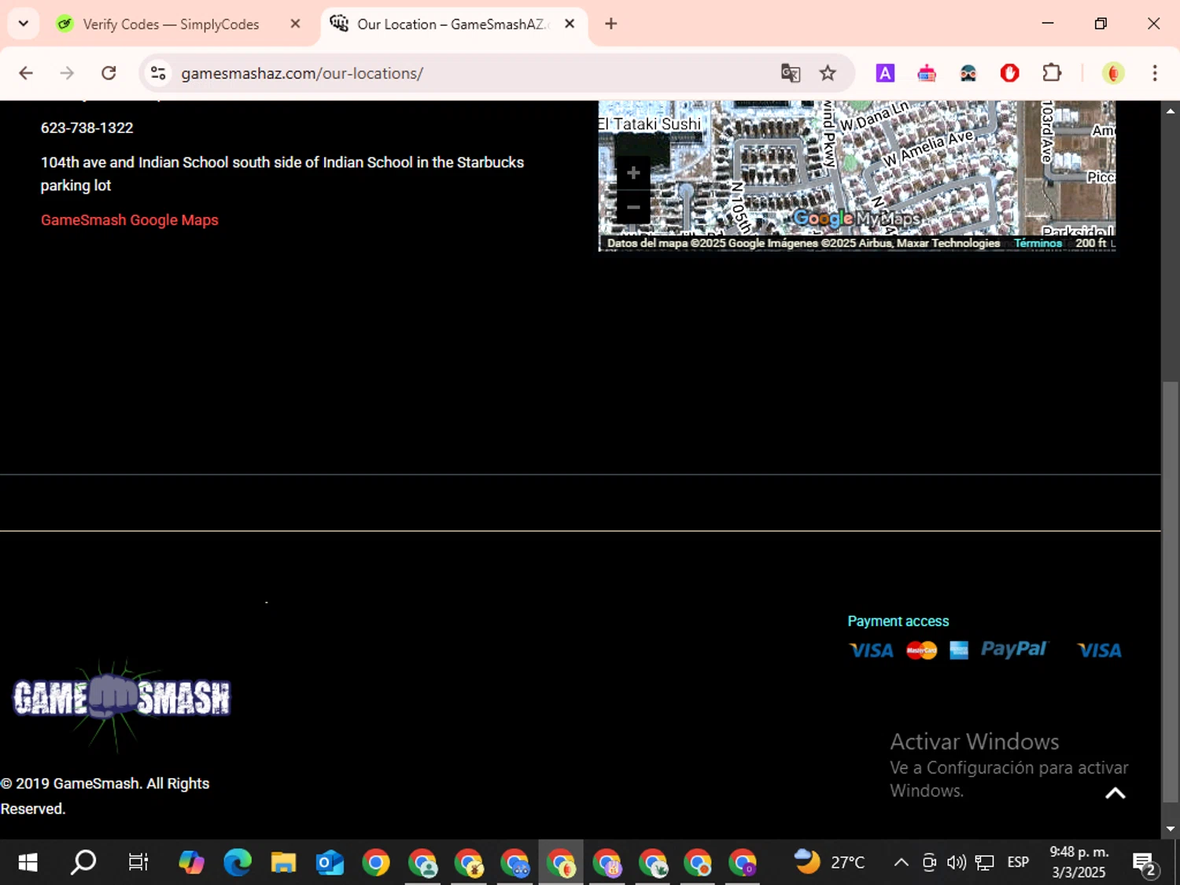Click the browser forward arrow
Viewport: 1180px width, 885px height.
pyautogui.click(x=67, y=73)
